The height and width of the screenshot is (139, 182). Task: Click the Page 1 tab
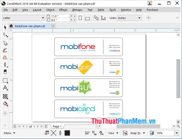click(57, 126)
